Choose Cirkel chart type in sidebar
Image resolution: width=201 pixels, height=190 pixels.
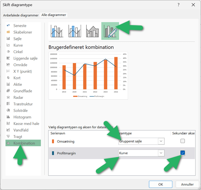pyautogui.click(x=18, y=52)
